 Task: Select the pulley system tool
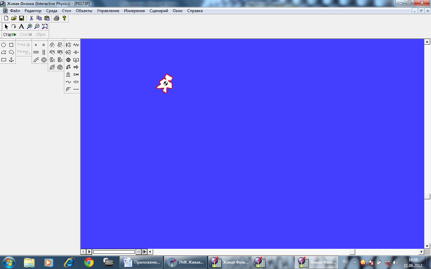(68, 89)
